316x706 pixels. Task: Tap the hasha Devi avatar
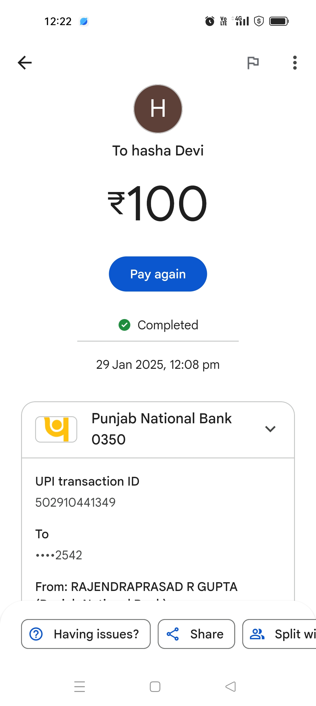pos(158,109)
